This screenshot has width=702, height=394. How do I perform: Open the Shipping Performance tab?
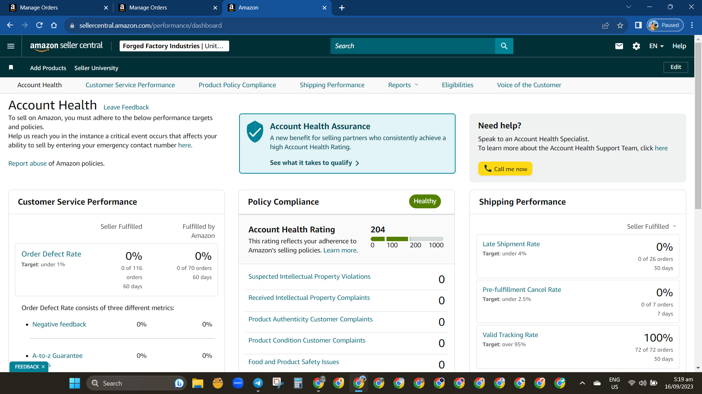[332, 85]
